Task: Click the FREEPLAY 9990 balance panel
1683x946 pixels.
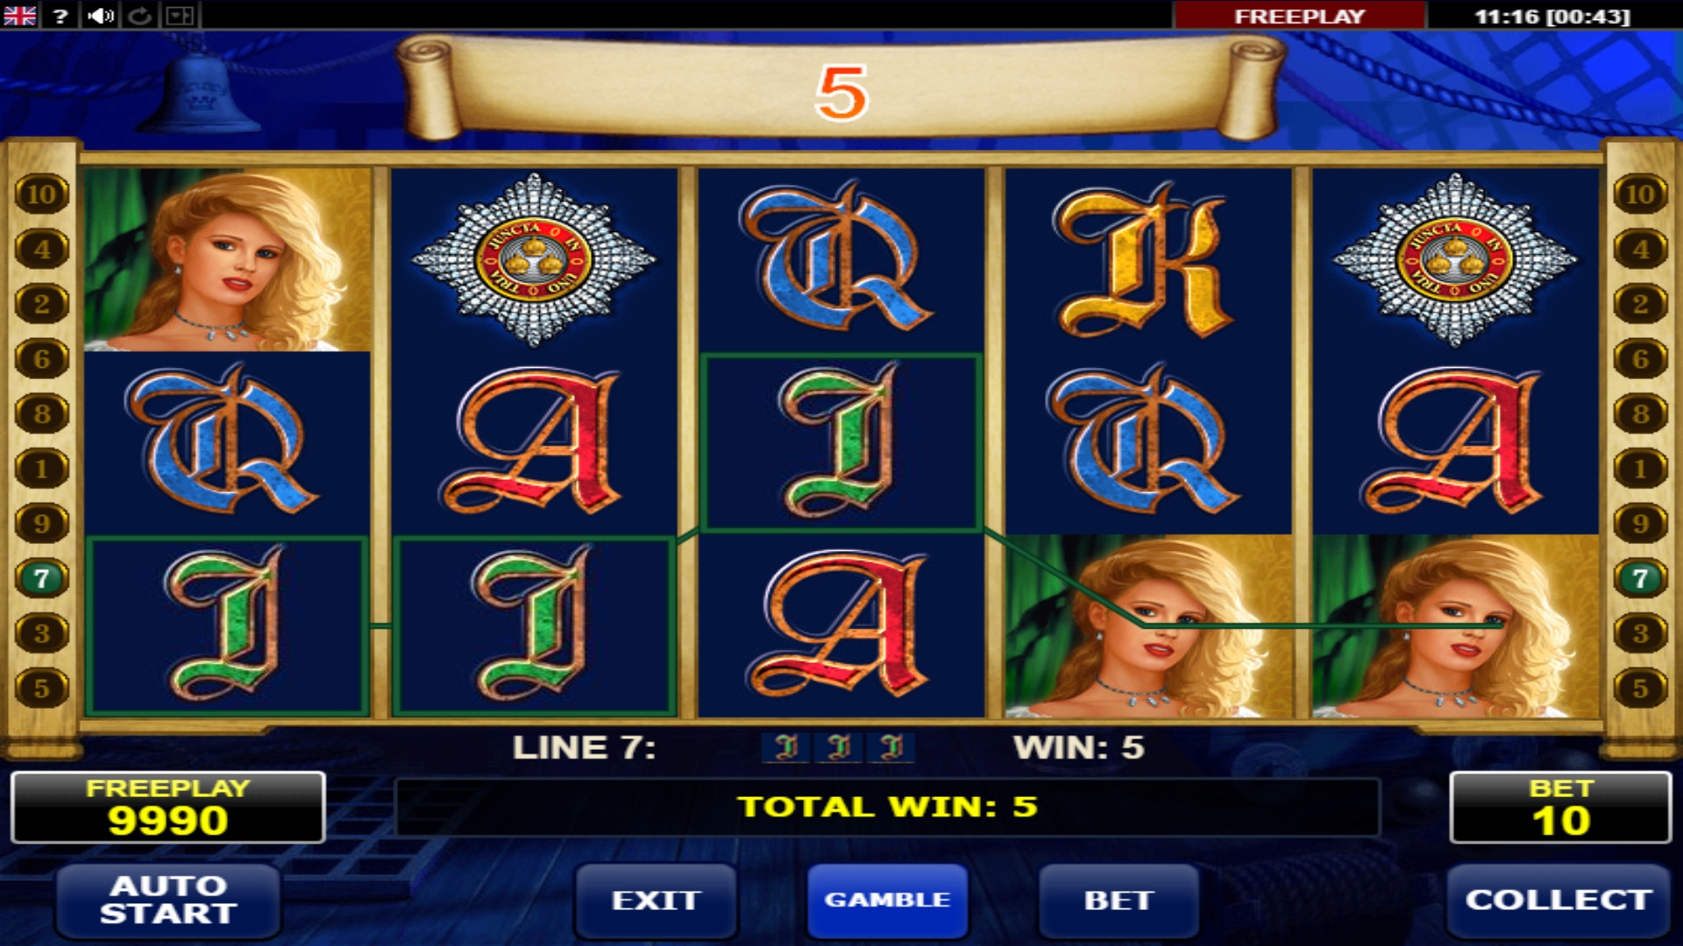Action: [168, 808]
